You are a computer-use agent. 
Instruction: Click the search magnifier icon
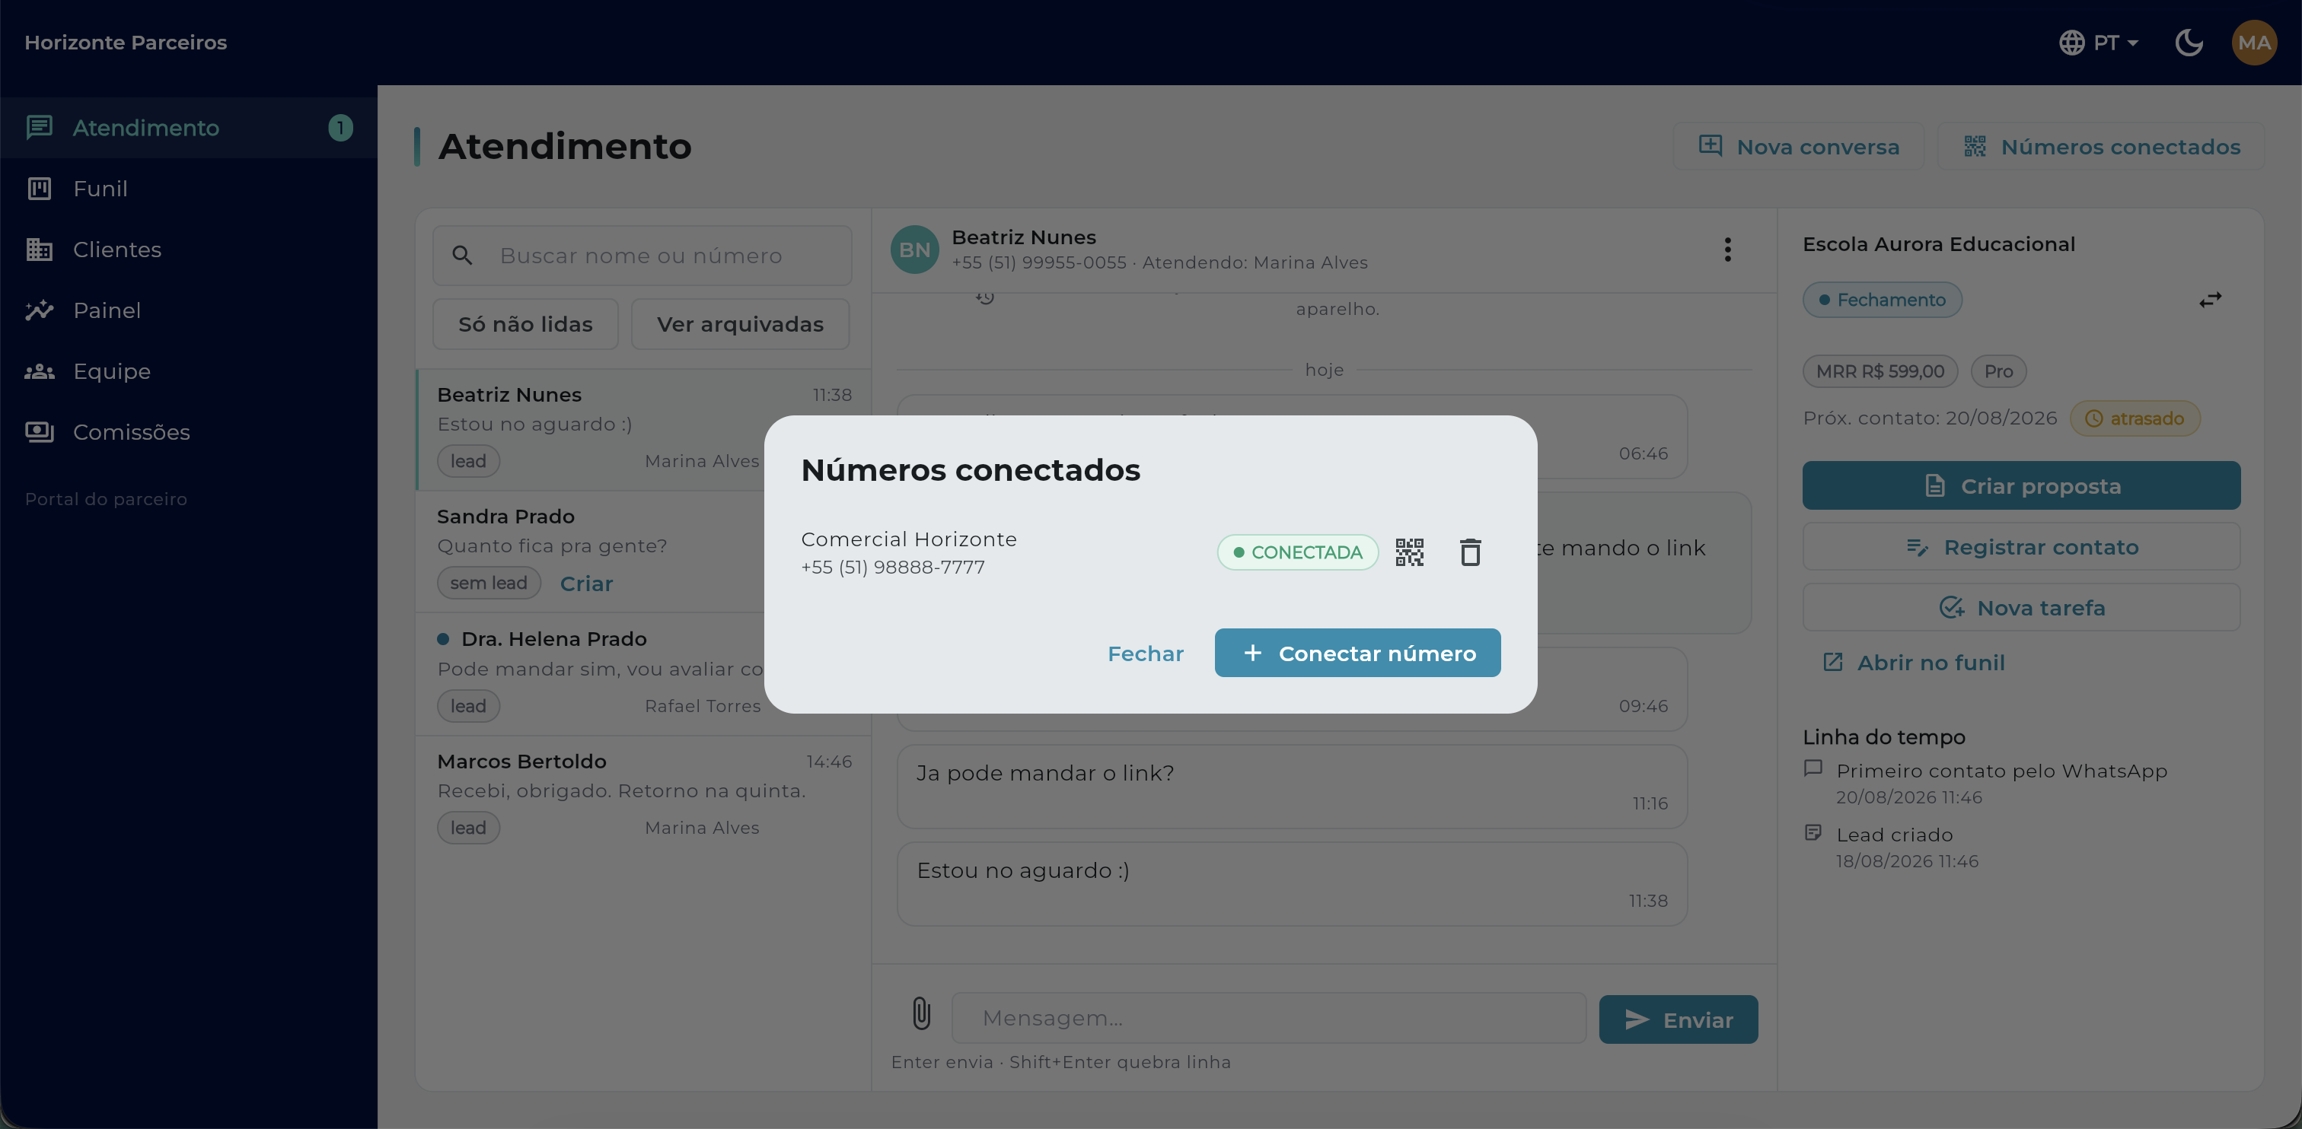[461, 256]
